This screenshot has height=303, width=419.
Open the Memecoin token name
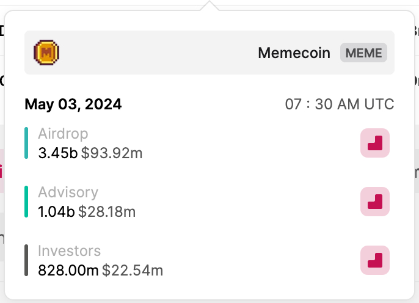point(294,53)
